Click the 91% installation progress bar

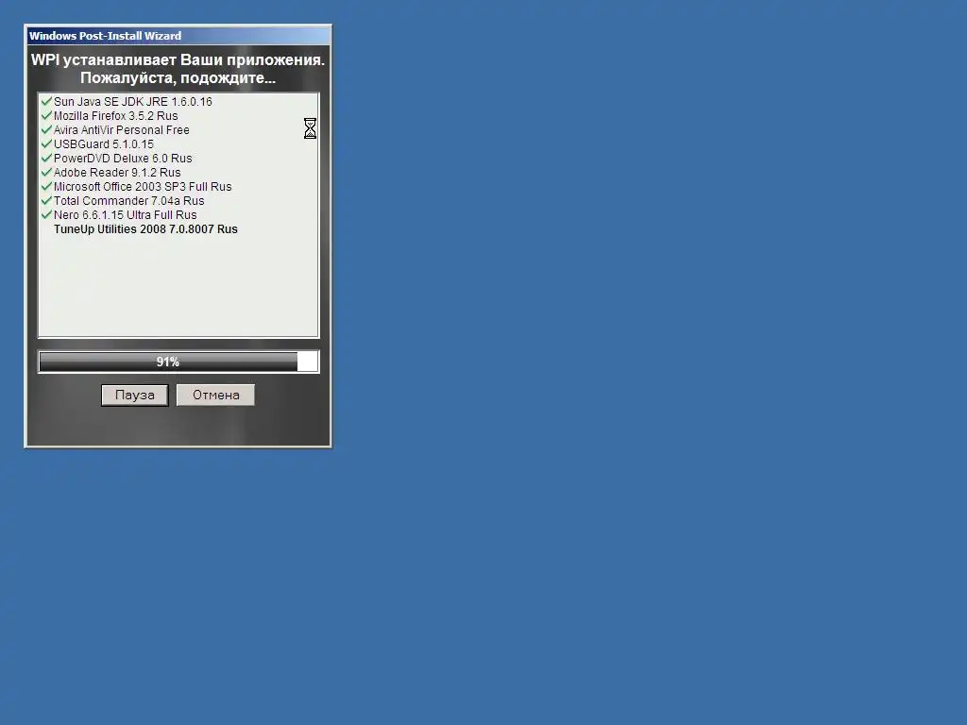coord(178,362)
